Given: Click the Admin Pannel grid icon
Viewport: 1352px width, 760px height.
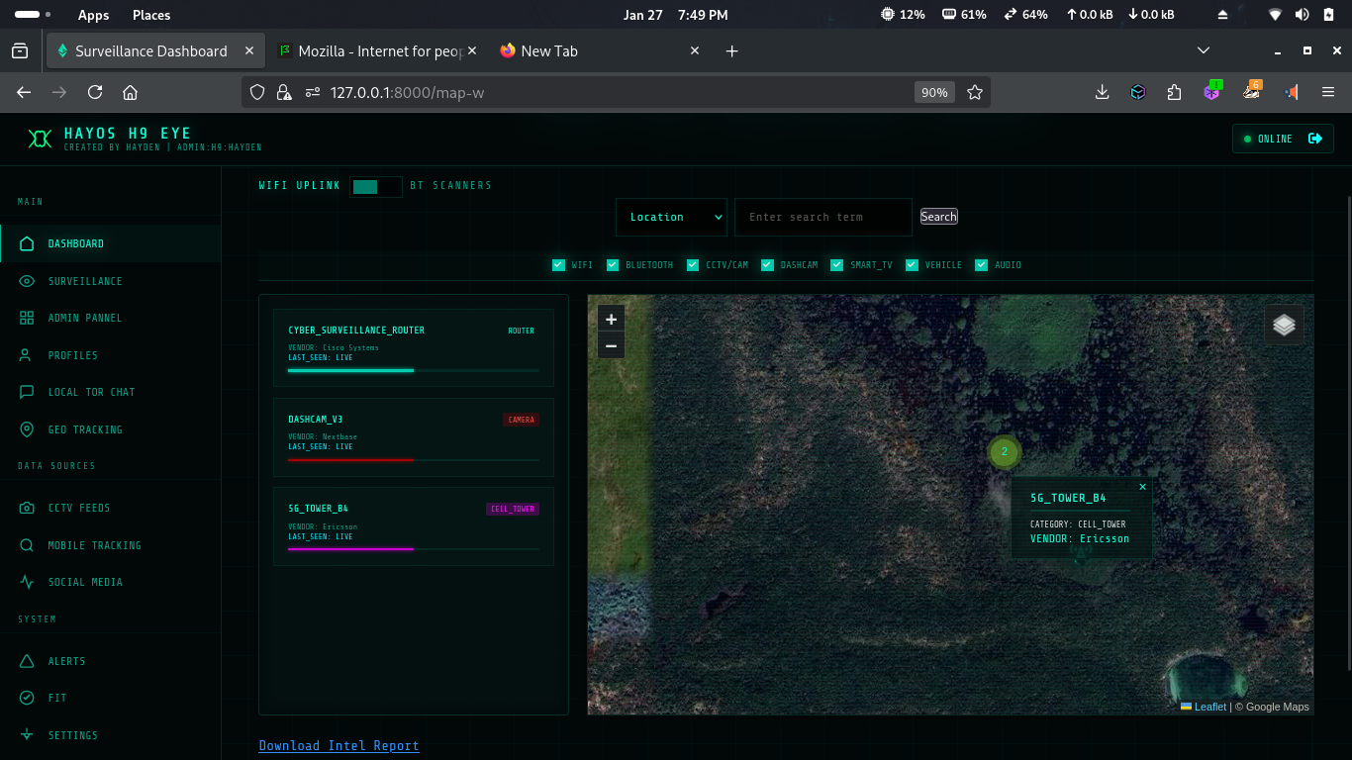Looking at the screenshot, I should point(28,318).
